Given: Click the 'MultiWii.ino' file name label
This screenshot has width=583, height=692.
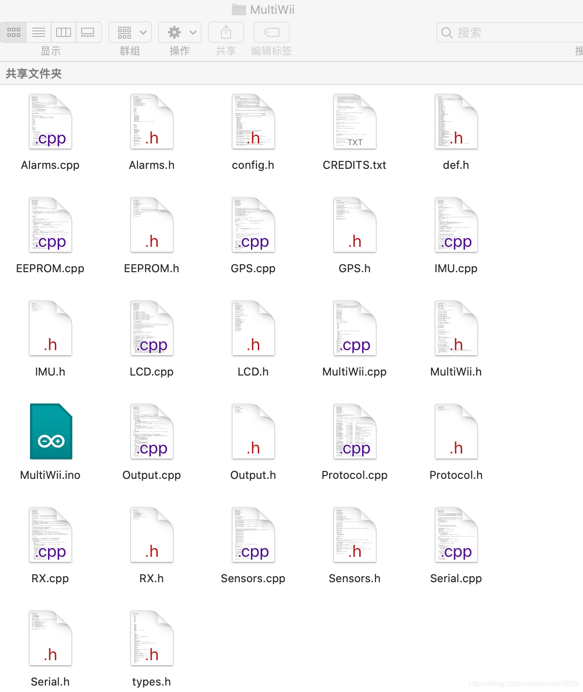Looking at the screenshot, I should pyautogui.click(x=50, y=475).
